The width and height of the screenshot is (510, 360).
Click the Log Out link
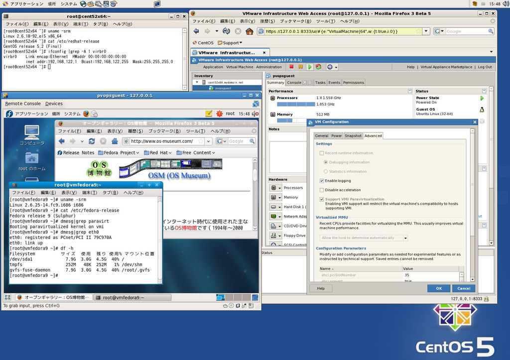pyautogui.click(x=485, y=67)
